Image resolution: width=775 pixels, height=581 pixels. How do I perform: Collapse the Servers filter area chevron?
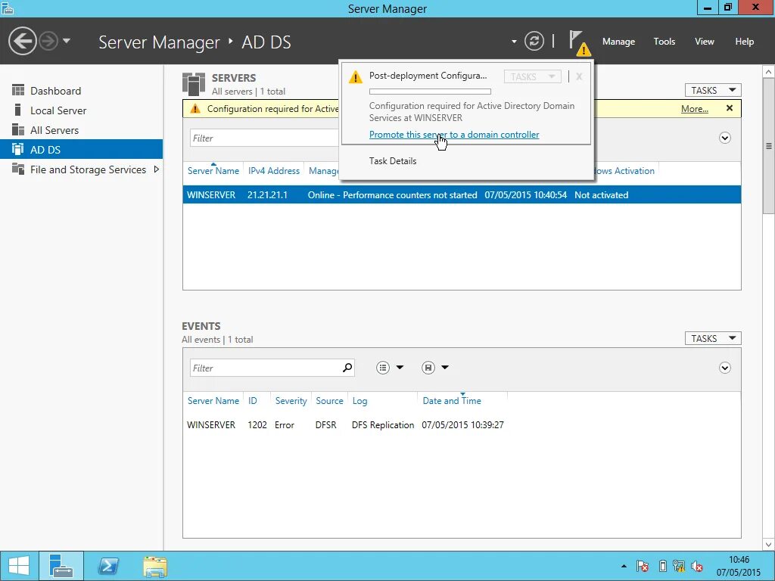(724, 138)
